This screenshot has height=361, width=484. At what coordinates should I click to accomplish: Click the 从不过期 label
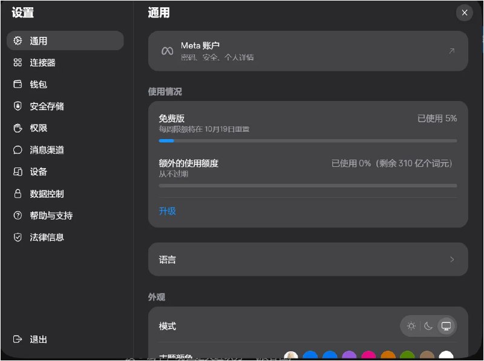click(174, 174)
